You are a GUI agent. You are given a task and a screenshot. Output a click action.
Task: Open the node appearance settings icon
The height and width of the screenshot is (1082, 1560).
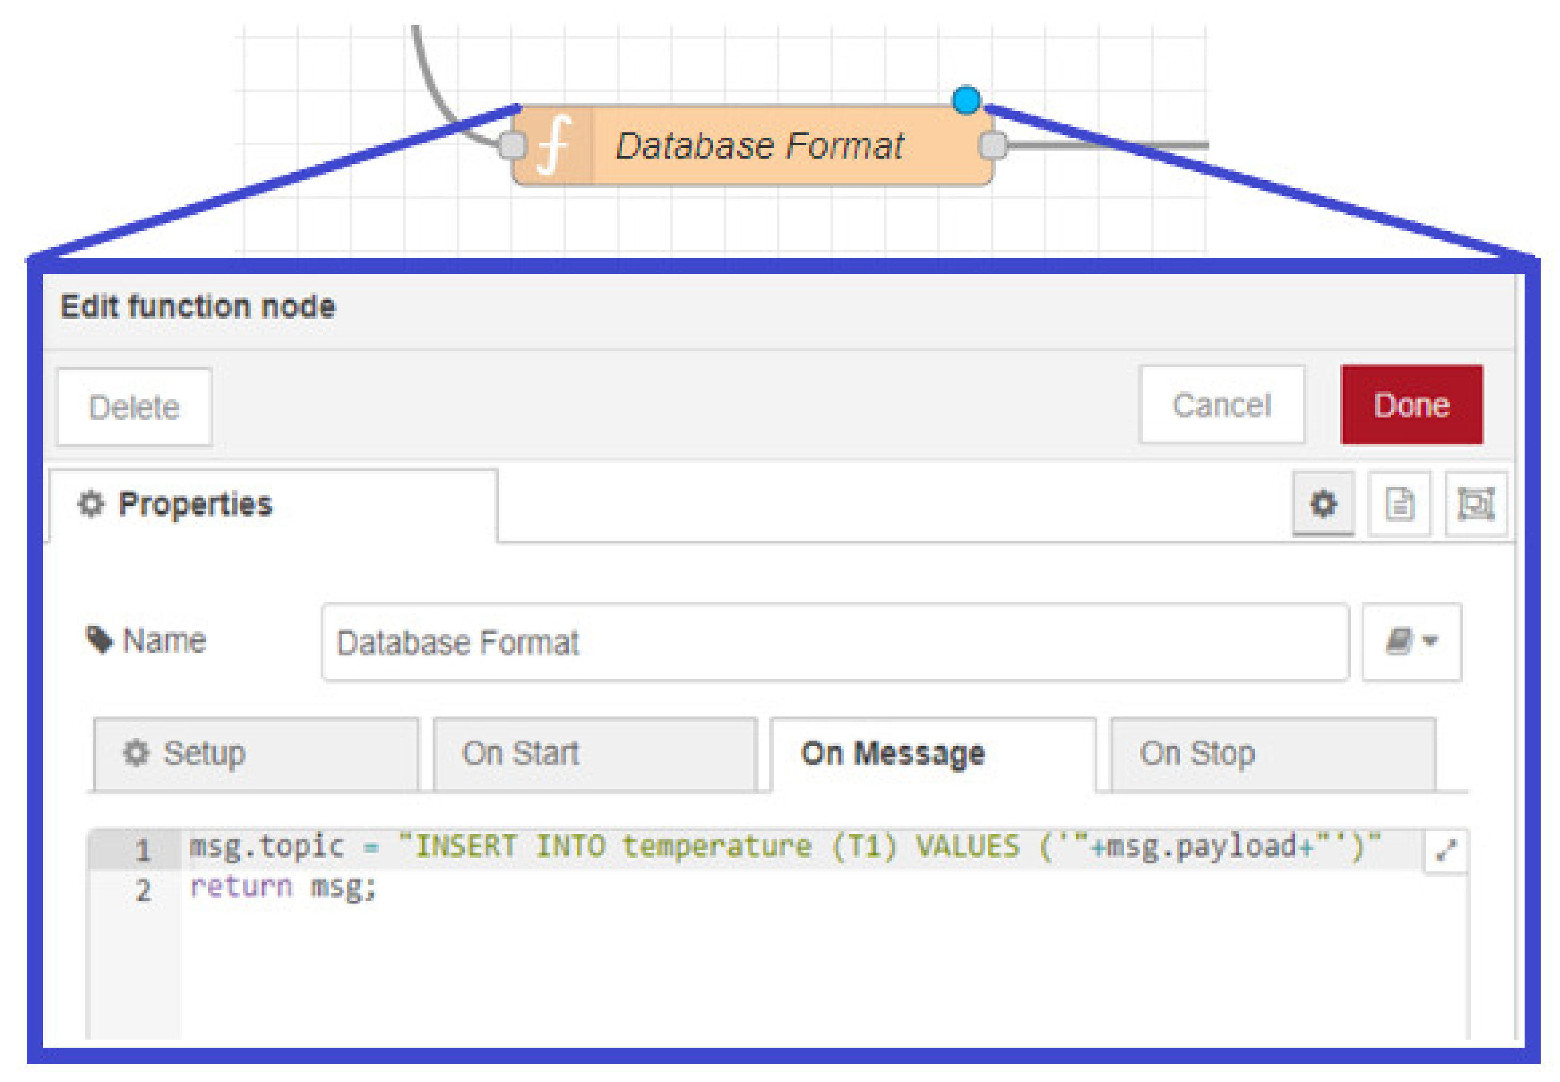(x=1475, y=504)
